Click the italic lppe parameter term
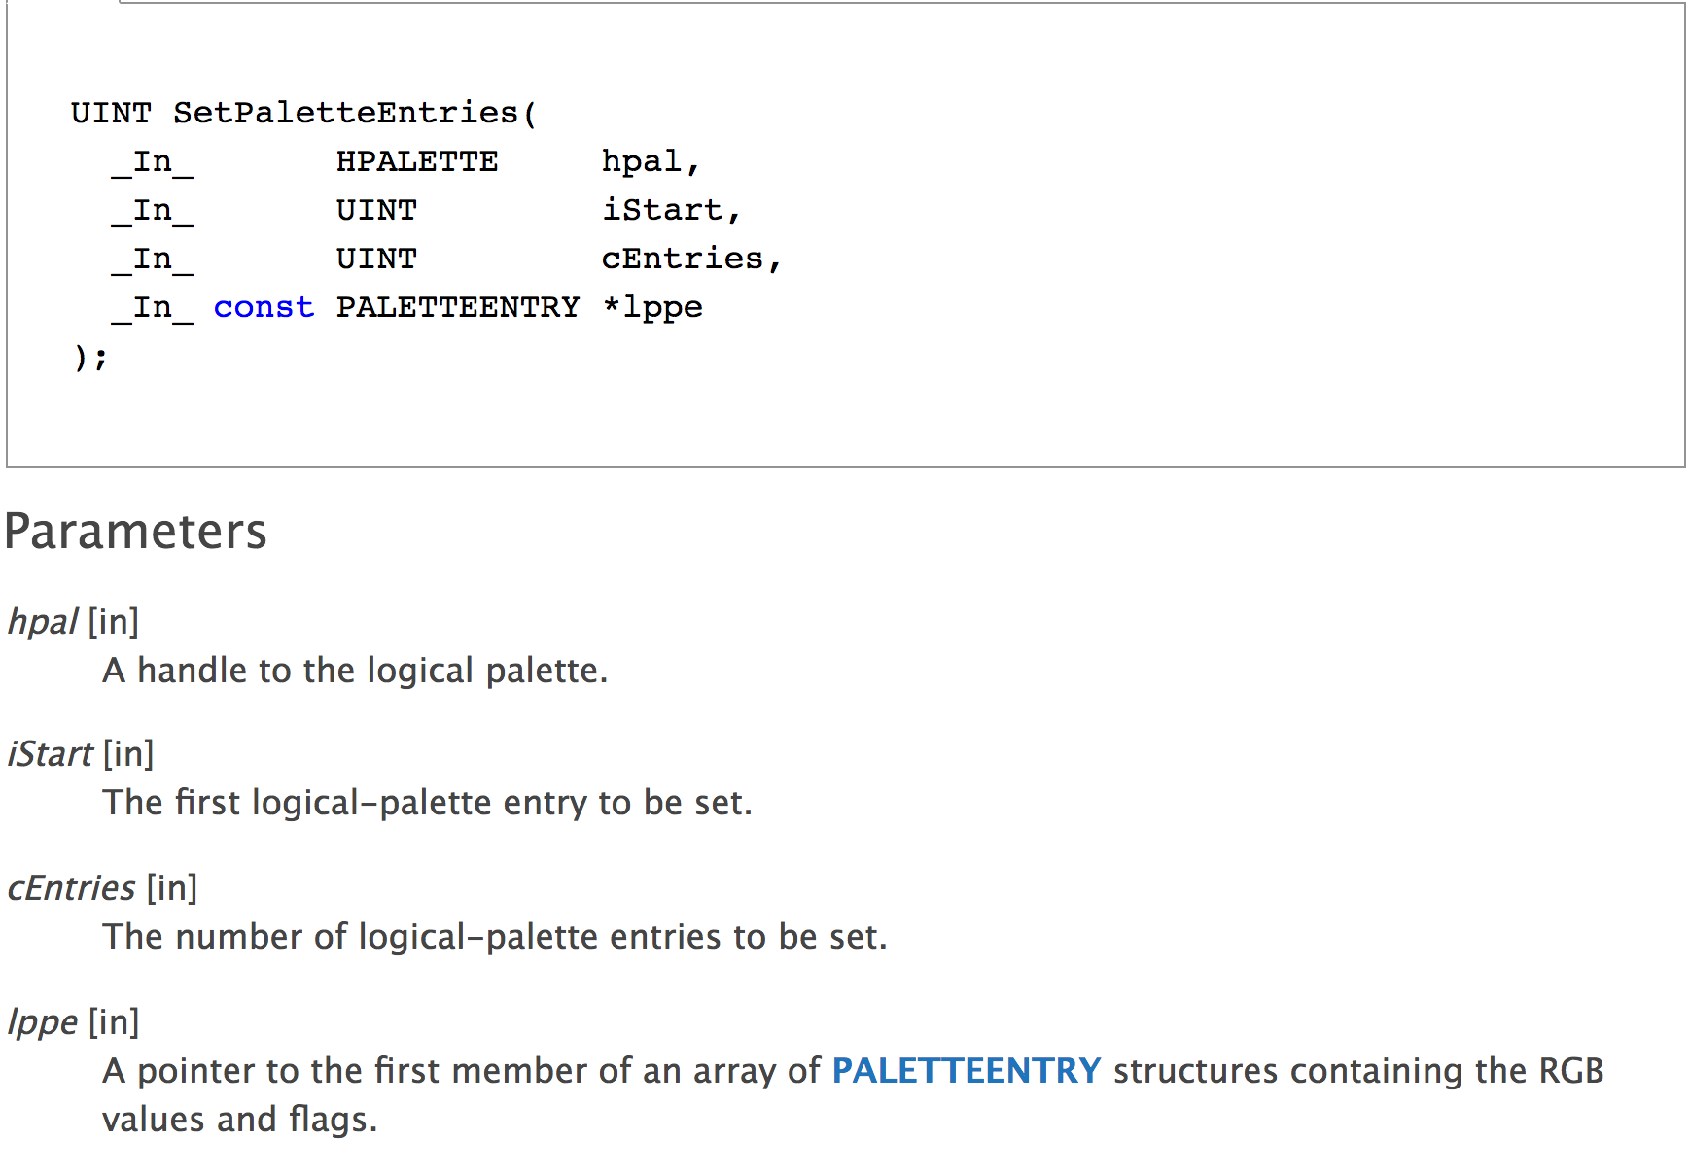This screenshot has height=1174, width=1690. tap(42, 1022)
